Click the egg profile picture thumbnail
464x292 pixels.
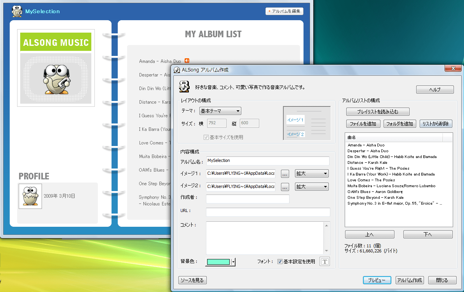(30, 196)
